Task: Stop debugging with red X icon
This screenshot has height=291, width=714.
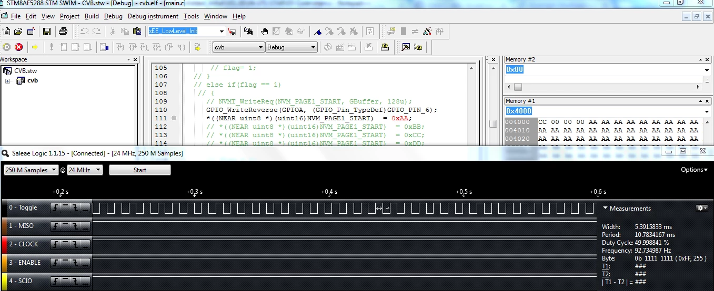Action: (19, 47)
